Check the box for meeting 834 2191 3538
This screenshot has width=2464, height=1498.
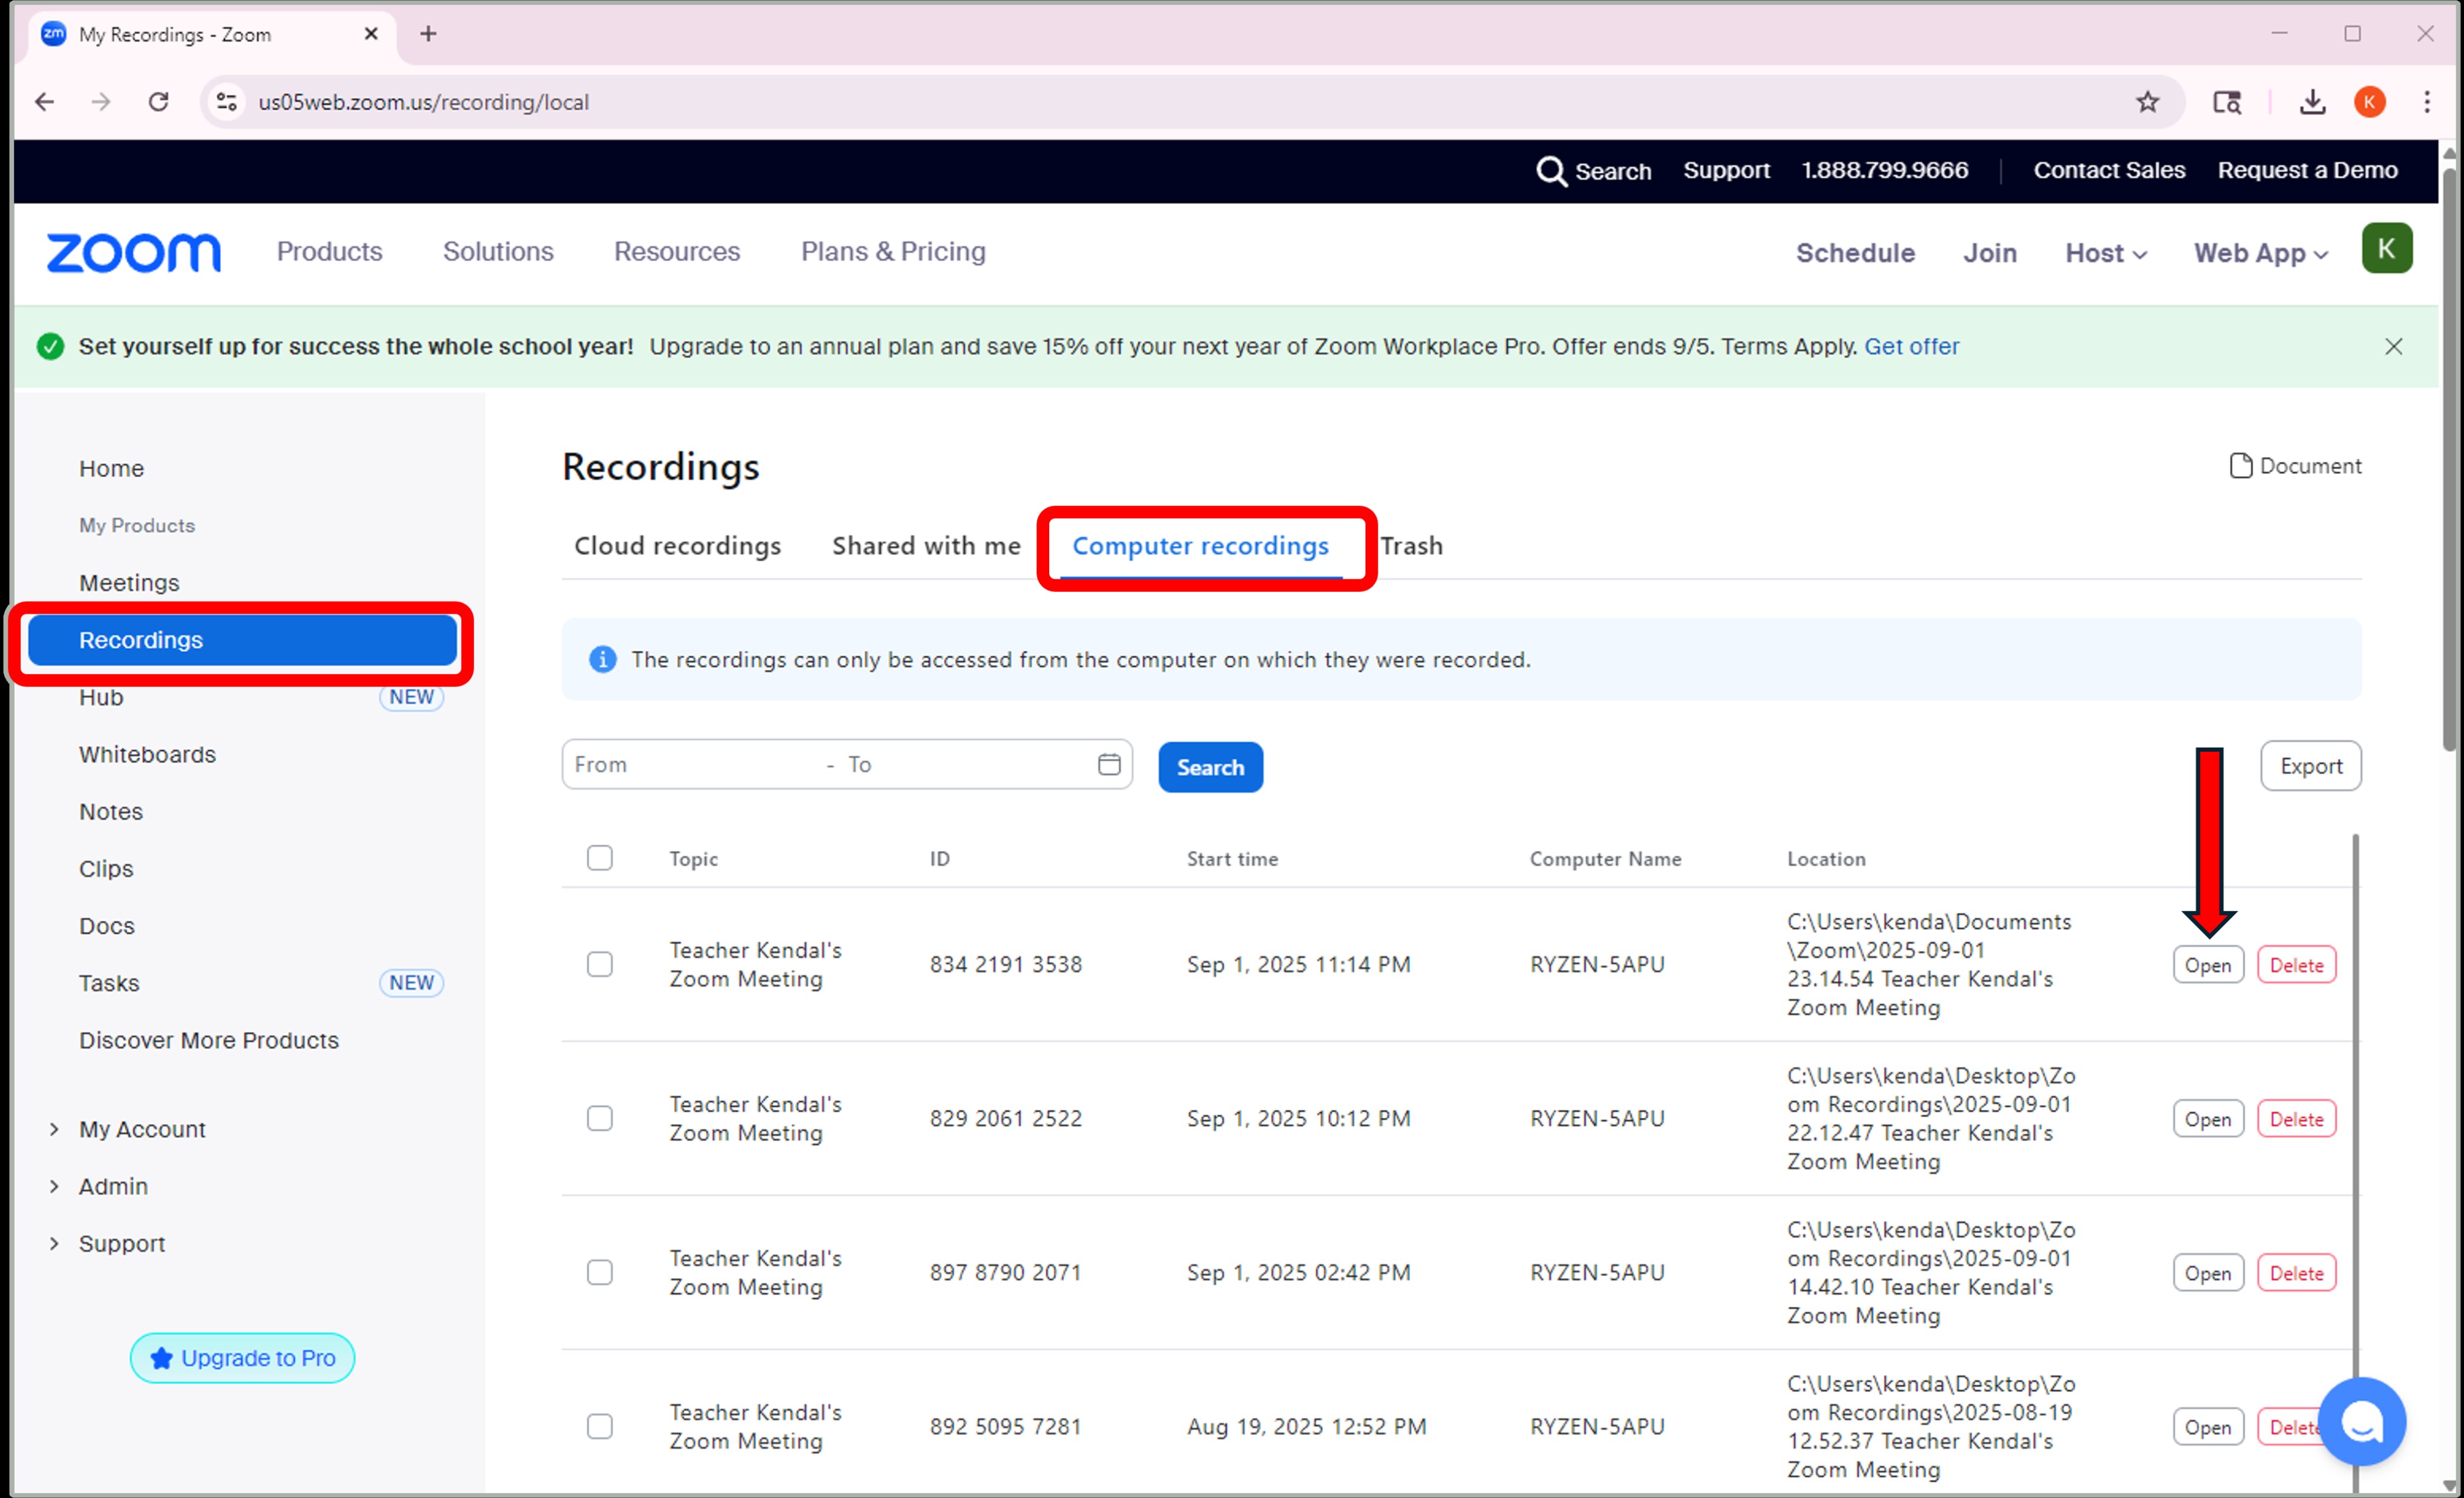point(600,964)
